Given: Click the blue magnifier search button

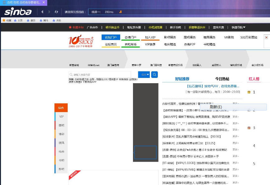Looking at the screenshot, I should [x=154, y=74].
